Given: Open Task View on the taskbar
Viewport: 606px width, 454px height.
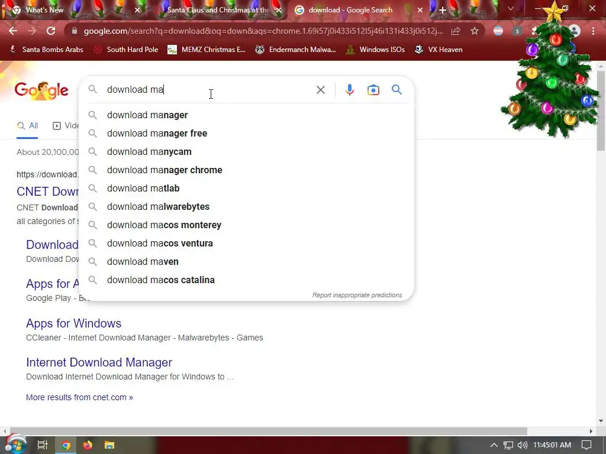Looking at the screenshot, I should (x=43, y=445).
